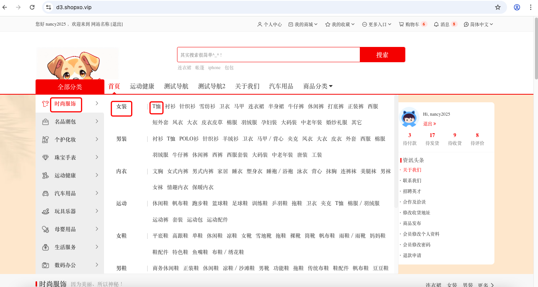Click the browser address bar URL
The image size is (538, 287).
(74, 7)
